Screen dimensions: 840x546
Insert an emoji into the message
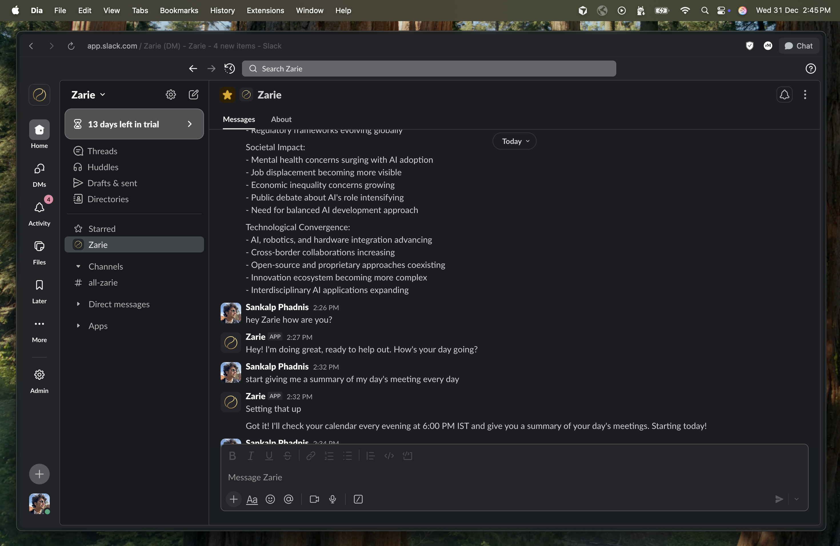click(x=270, y=499)
